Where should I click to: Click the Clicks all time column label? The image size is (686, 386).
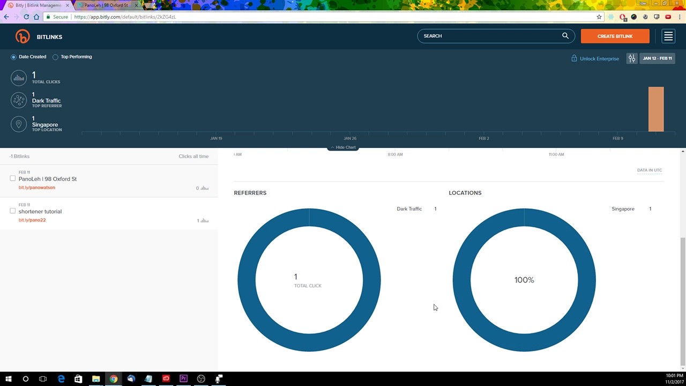193,157
